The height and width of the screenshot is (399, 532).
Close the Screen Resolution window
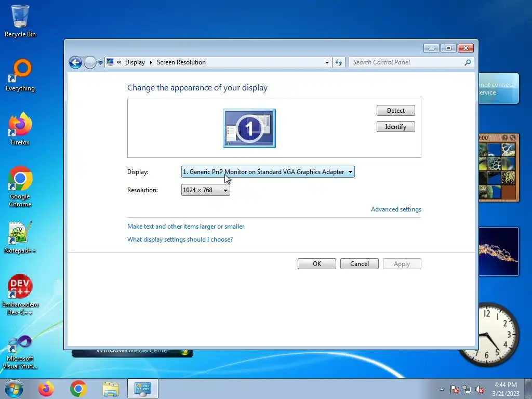click(x=465, y=48)
